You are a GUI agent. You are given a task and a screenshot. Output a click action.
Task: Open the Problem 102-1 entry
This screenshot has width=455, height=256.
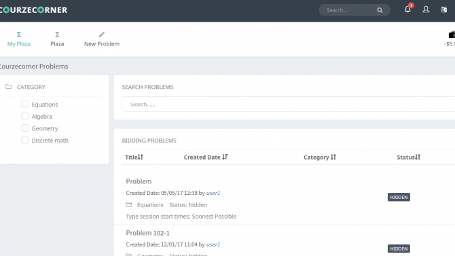(147, 233)
